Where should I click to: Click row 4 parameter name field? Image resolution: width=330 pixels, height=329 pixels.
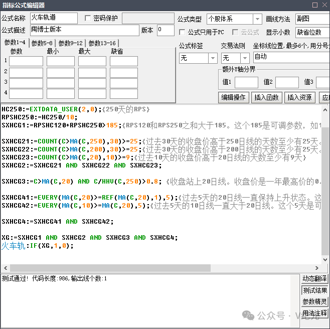(26, 94)
